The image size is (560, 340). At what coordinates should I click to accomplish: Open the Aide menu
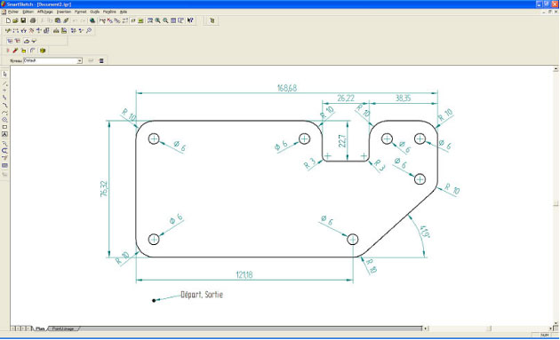(124, 12)
